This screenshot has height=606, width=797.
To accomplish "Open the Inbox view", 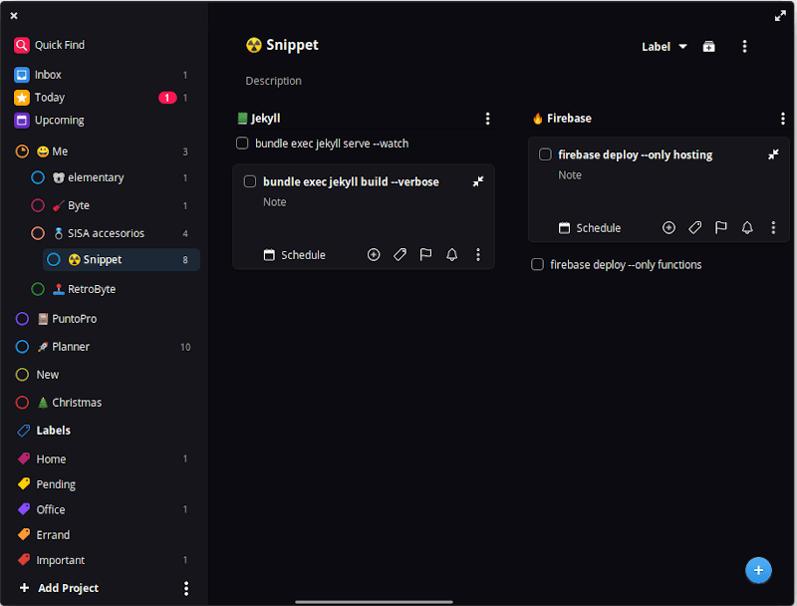I will 48,75.
